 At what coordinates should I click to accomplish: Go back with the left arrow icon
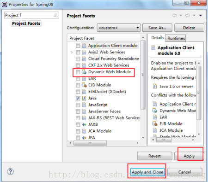tap(174, 15)
